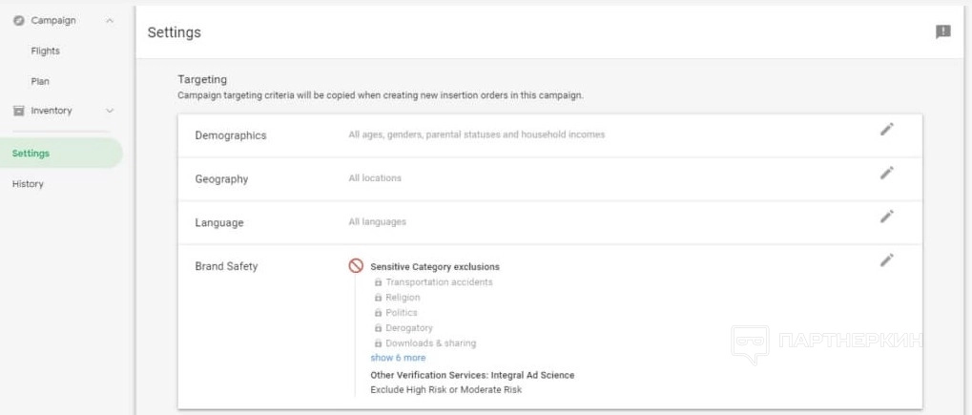Click Transportation accidents exclusion text
Image resolution: width=972 pixels, height=415 pixels.
(x=439, y=282)
